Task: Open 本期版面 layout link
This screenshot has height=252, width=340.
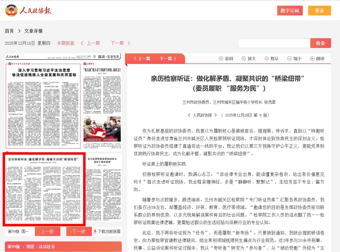Action: [65, 43]
